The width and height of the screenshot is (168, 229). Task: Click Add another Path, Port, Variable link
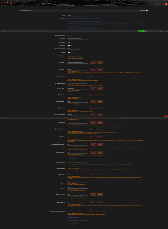pos(78,220)
